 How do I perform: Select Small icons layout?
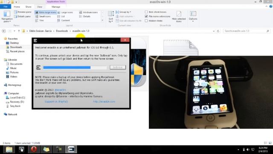43,16
